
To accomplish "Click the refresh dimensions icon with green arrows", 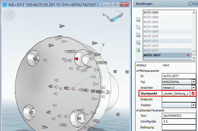I will (x=138, y=50).
